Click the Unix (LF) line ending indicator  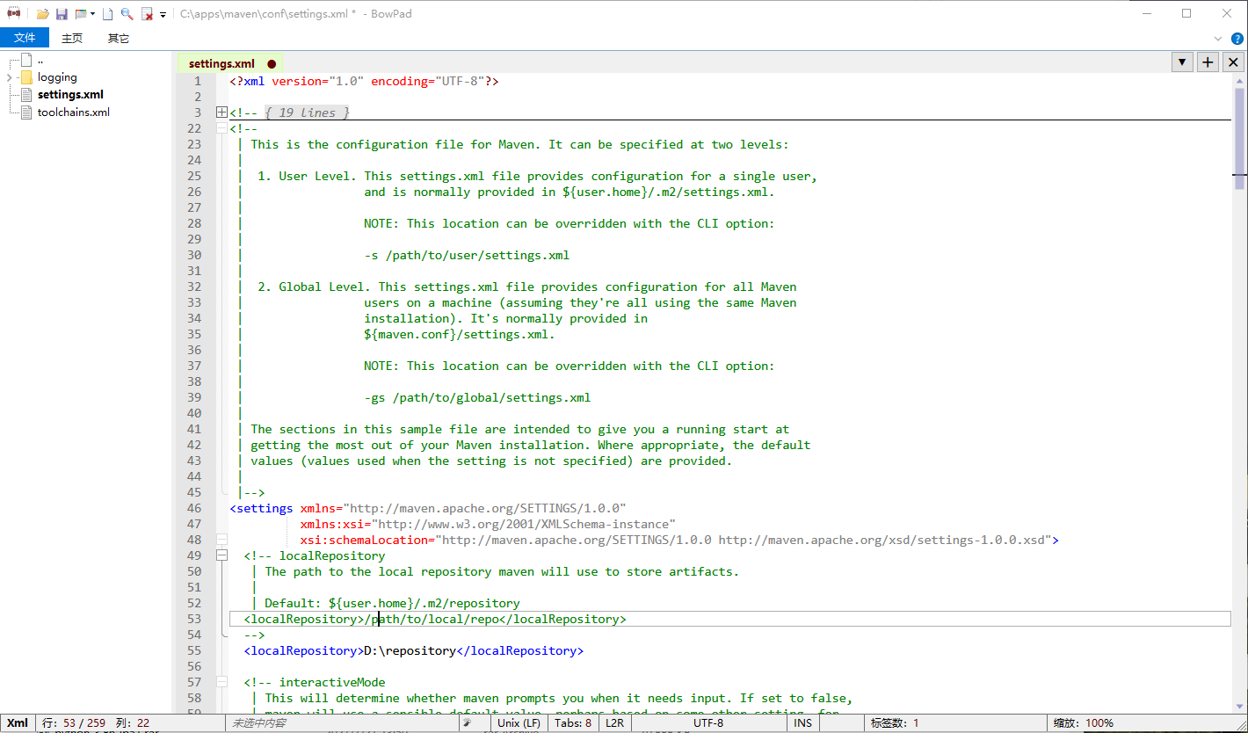[519, 723]
